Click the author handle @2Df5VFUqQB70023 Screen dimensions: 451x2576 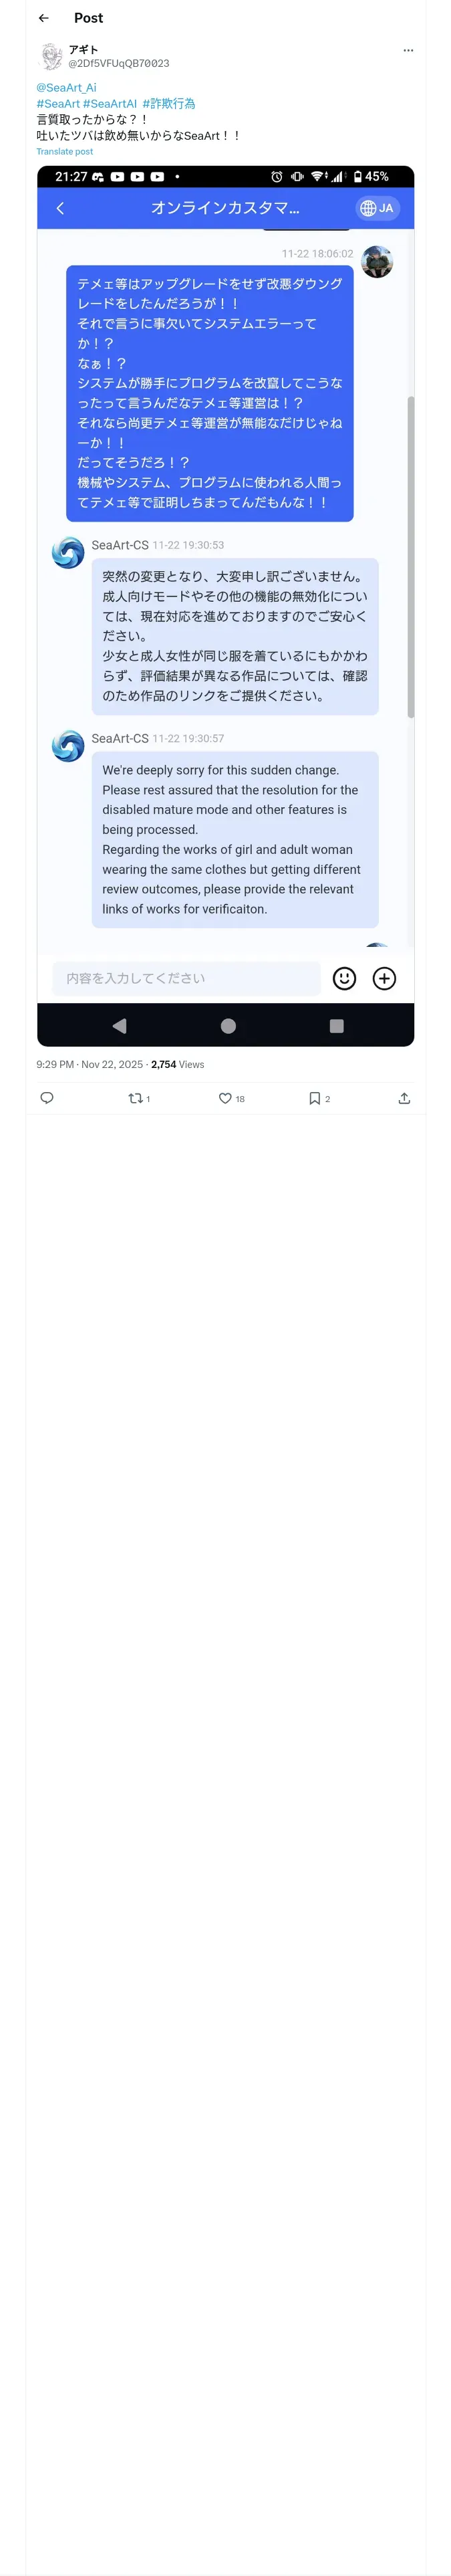[118, 63]
